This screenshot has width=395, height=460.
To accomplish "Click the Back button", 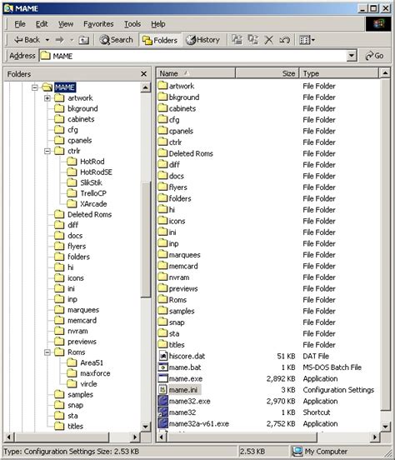I will click(27, 40).
